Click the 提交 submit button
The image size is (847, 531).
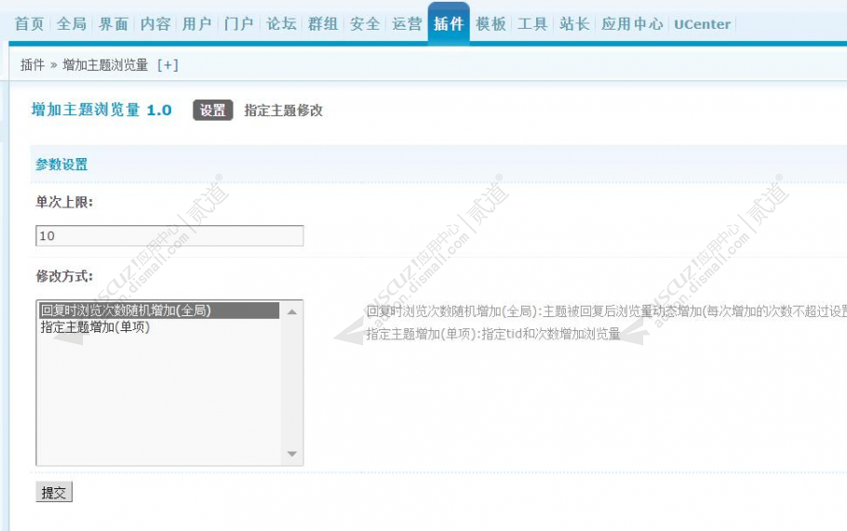tap(54, 492)
